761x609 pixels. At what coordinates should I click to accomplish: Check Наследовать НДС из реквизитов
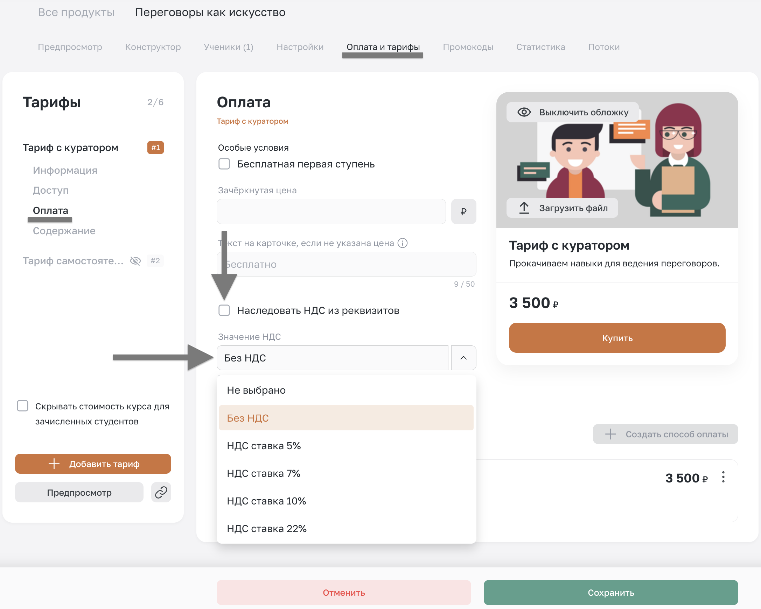coord(224,310)
